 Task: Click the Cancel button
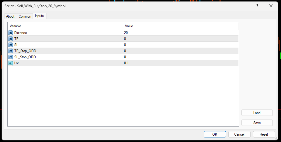[x=239, y=134]
